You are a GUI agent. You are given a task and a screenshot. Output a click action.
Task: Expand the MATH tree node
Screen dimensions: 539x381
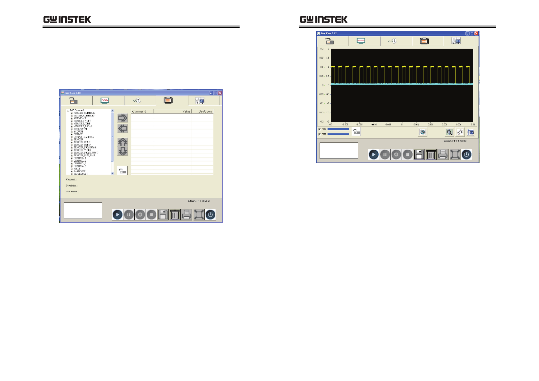(x=72, y=169)
